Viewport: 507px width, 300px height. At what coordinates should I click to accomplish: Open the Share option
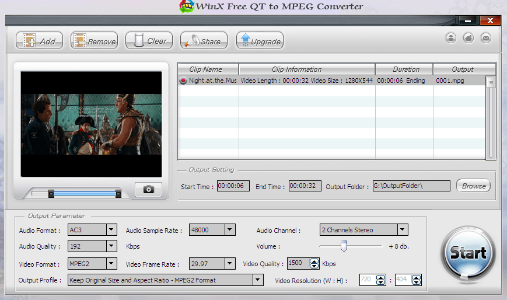click(x=204, y=41)
